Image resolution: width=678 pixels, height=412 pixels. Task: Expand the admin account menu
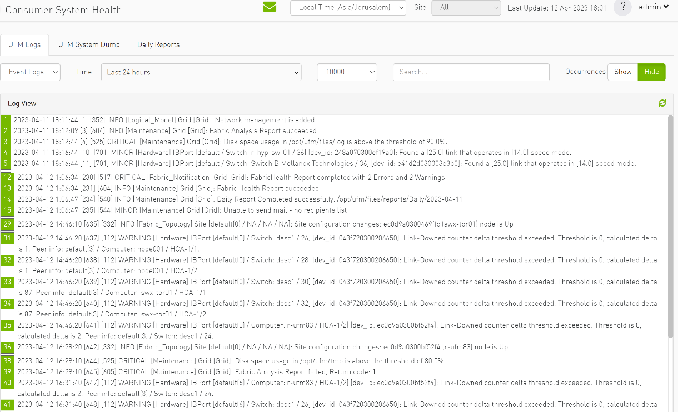(x=650, y=7)
